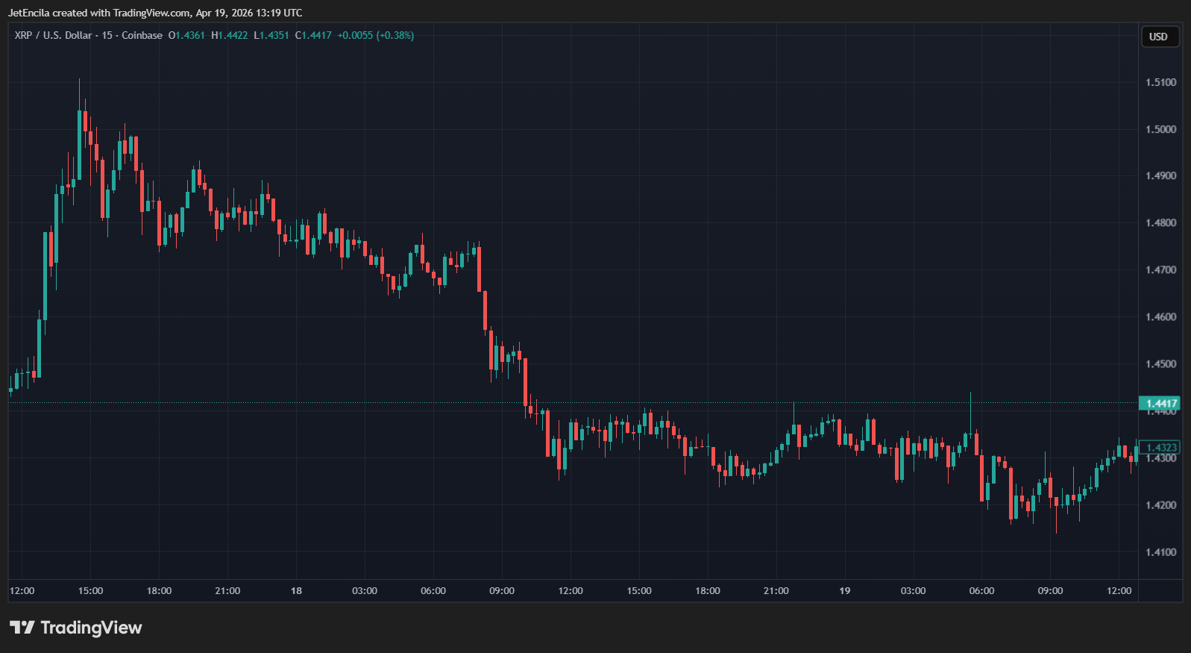This screenshot has width=1191, height=653.
Task: Click the 1.5000 price axis label
Action: (x=1160, y=129)
